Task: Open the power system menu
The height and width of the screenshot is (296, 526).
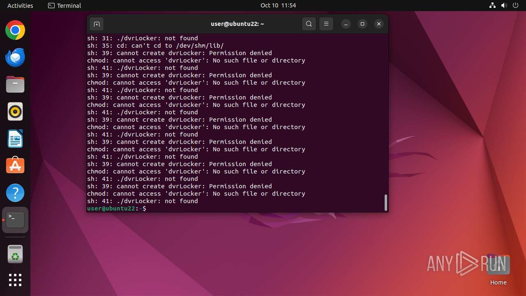Action: 515,5
